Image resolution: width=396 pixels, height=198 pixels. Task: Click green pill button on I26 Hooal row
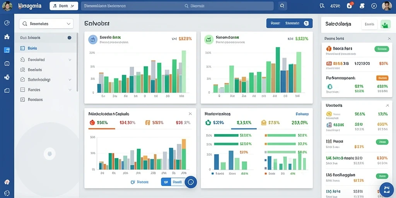[382, 142]
